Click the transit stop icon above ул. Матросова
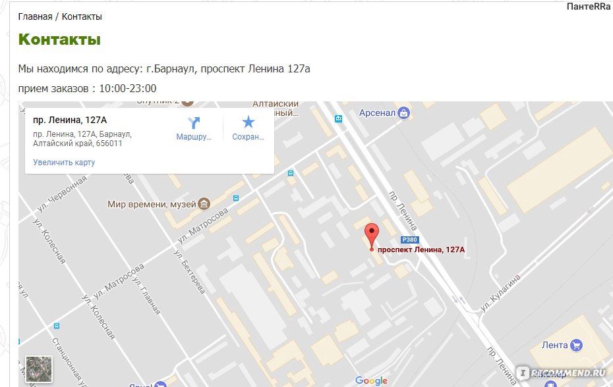Viewport: 613px width, 387px height. tap(291, 173)
